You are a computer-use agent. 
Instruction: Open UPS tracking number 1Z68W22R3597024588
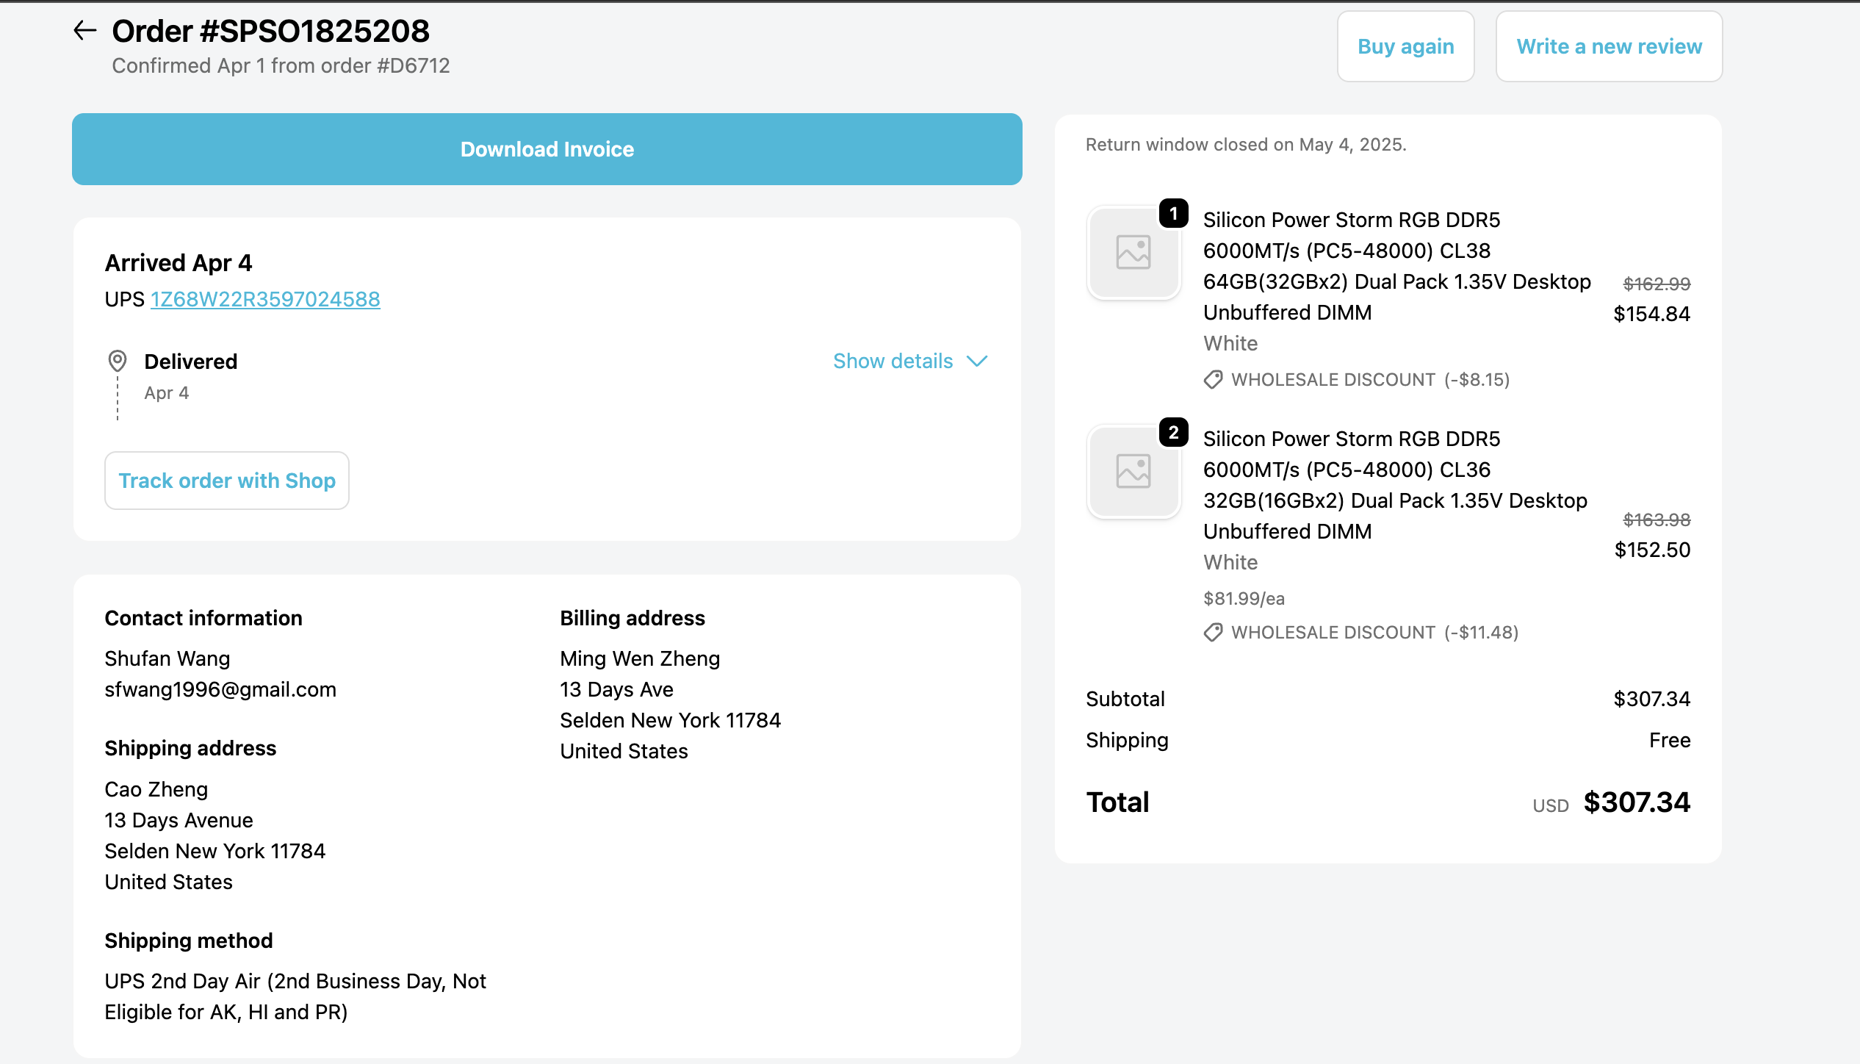265,299
